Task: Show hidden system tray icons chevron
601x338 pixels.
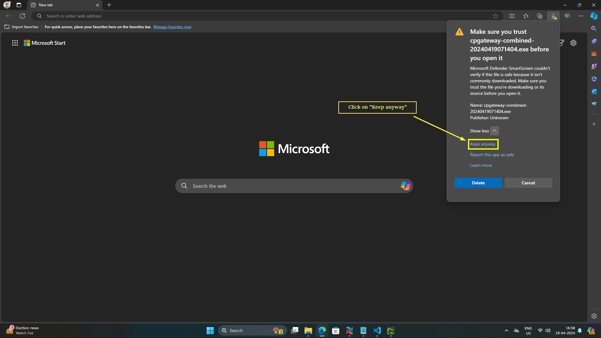Action: point(506,330)
